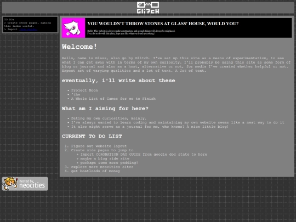Click 'explore more neocities sites' item

102,167
